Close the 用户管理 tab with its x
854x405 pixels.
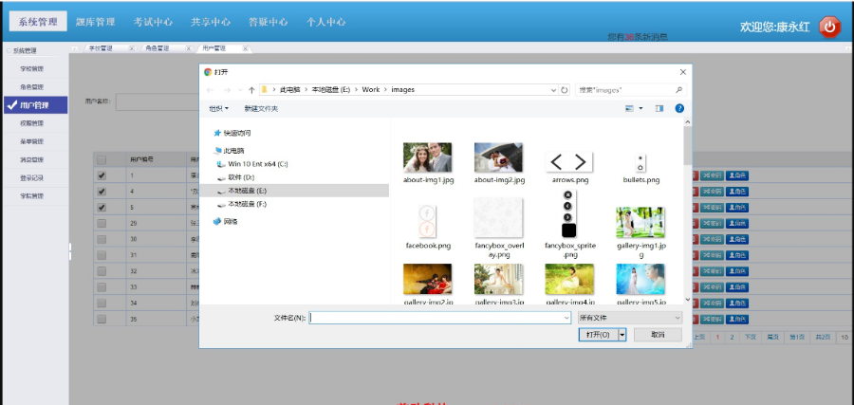click(x=245, y=48)
